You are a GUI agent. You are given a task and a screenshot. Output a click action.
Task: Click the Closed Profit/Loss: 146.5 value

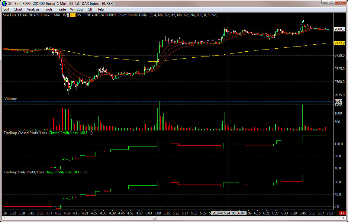[x=68, y=133]
